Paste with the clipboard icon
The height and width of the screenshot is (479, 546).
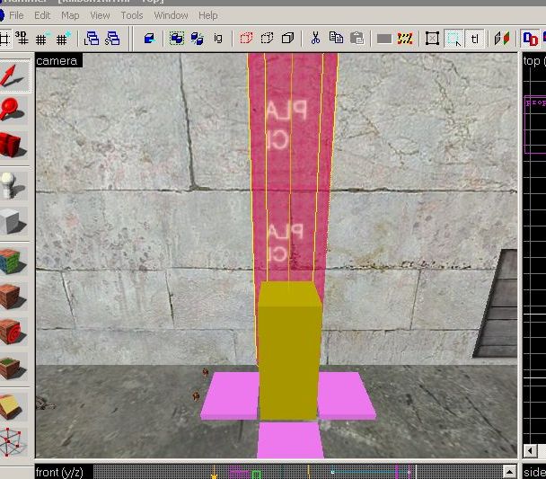point(357,39)
